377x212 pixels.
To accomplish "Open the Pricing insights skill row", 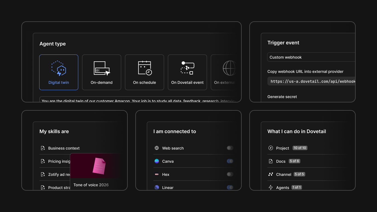I will (x=55, y=161).
